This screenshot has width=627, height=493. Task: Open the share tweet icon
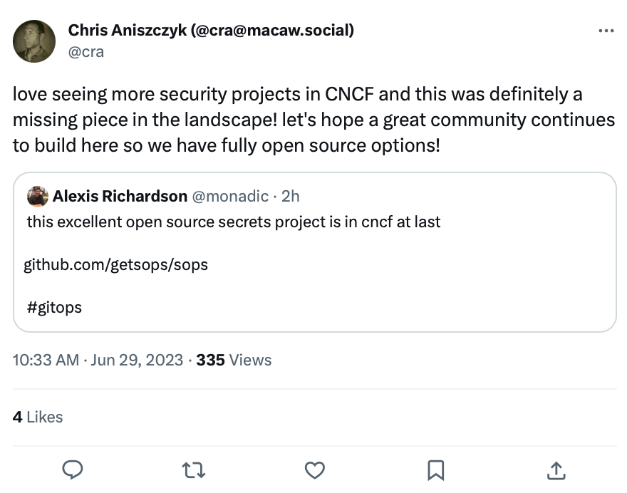(556, 470)
